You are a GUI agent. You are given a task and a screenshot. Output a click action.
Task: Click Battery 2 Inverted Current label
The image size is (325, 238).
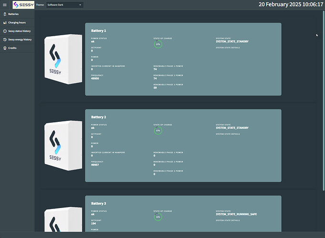108,152
